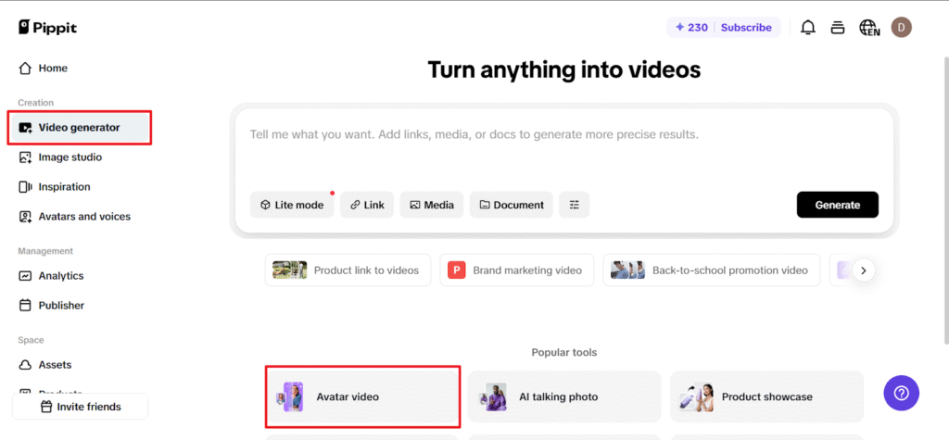949x440 pixels.
Task: Click the purple help question mark button
Action: [x=901, y=393]
